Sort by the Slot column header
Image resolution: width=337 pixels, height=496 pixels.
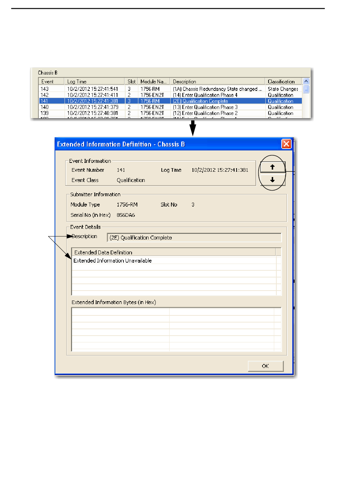pyautogui.click(x=131, y=82)
